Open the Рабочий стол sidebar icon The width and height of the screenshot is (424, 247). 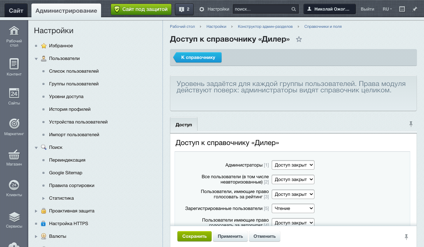pyautogui.click(x=14, y=31)
